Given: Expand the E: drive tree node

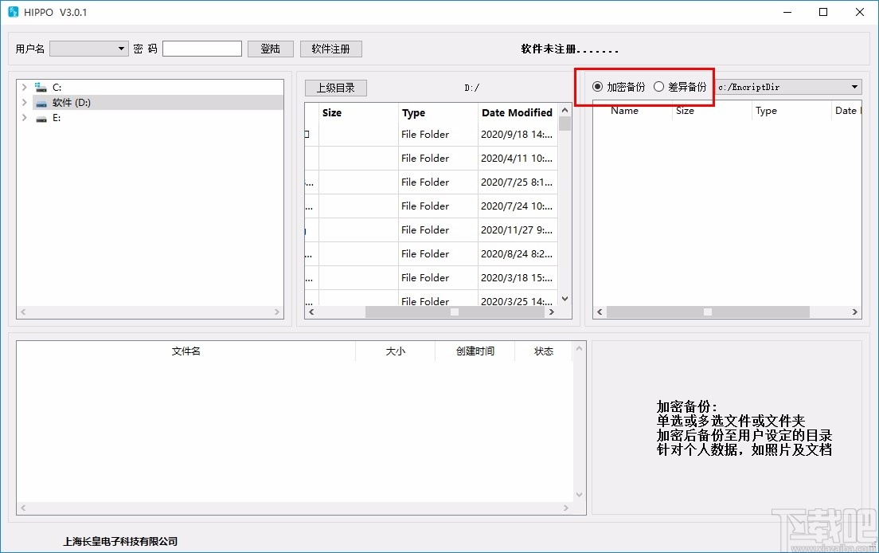Looking at the screenshot, I should click(24, 118).
